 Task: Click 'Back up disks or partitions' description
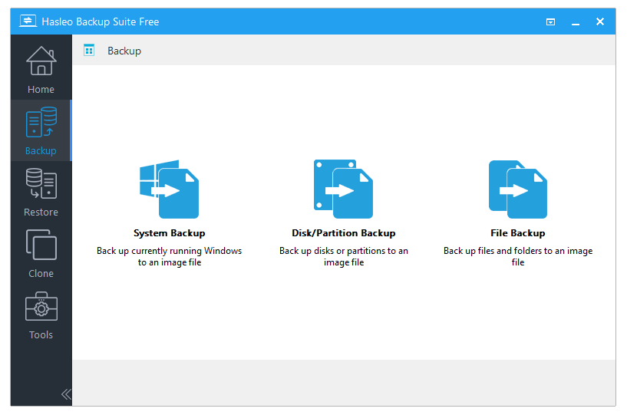point(344,256)
